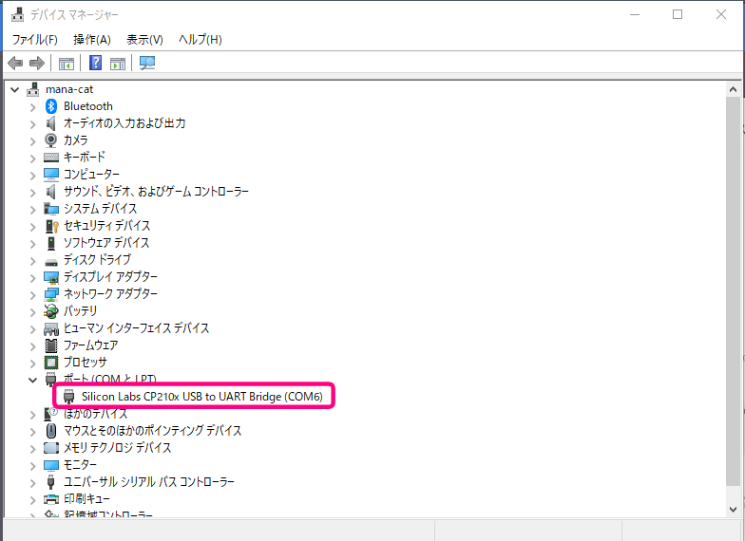This screenshot has width=745, height=541.
Task: Click the vertical scrollbar thumb
Action: pyautogui.click(x=733, y=291)
